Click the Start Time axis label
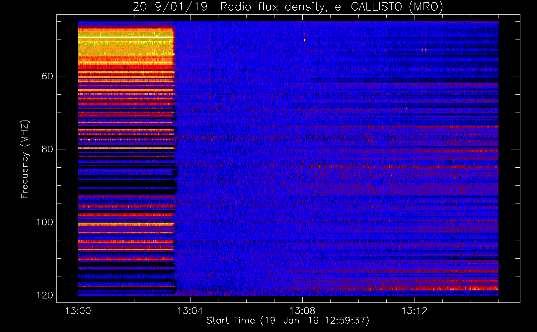This screenshot has width=537, height=332. point(288,321)
